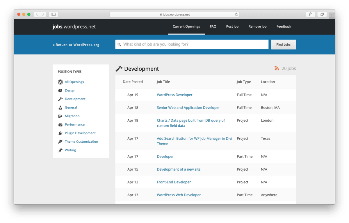This screenshot has height=223, width=349.
Task: Select the All Openings category link
Action: click(74, 82)
